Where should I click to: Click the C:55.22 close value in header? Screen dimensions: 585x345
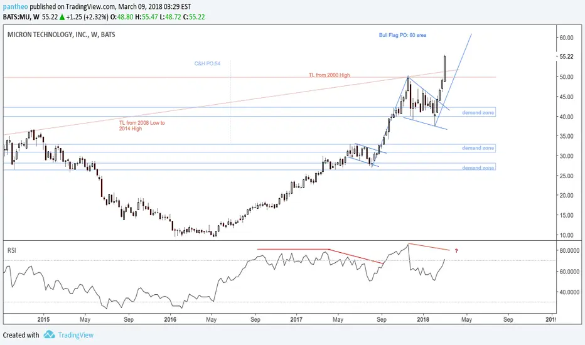click(x=194, y=17)
